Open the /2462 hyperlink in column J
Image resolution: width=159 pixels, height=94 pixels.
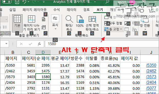(x=151, y=71)
